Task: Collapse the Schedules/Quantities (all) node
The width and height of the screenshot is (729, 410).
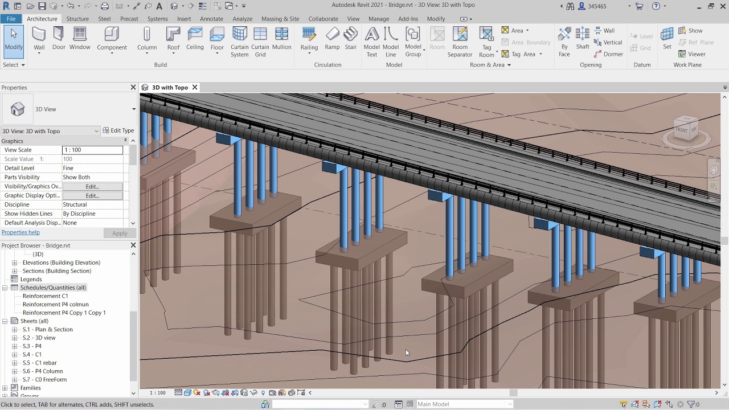Action: 5,288
